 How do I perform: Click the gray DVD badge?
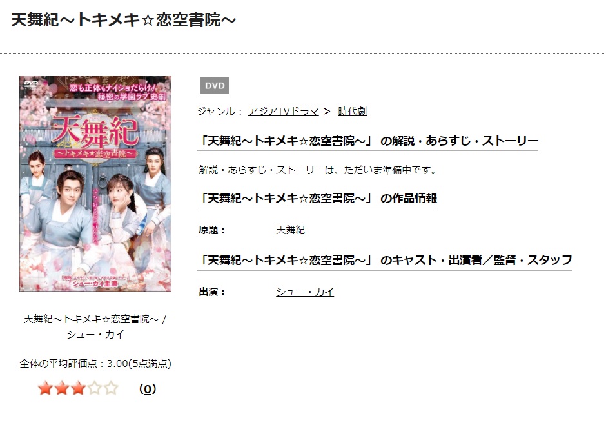pyautogui.click(x=215, y=86)
